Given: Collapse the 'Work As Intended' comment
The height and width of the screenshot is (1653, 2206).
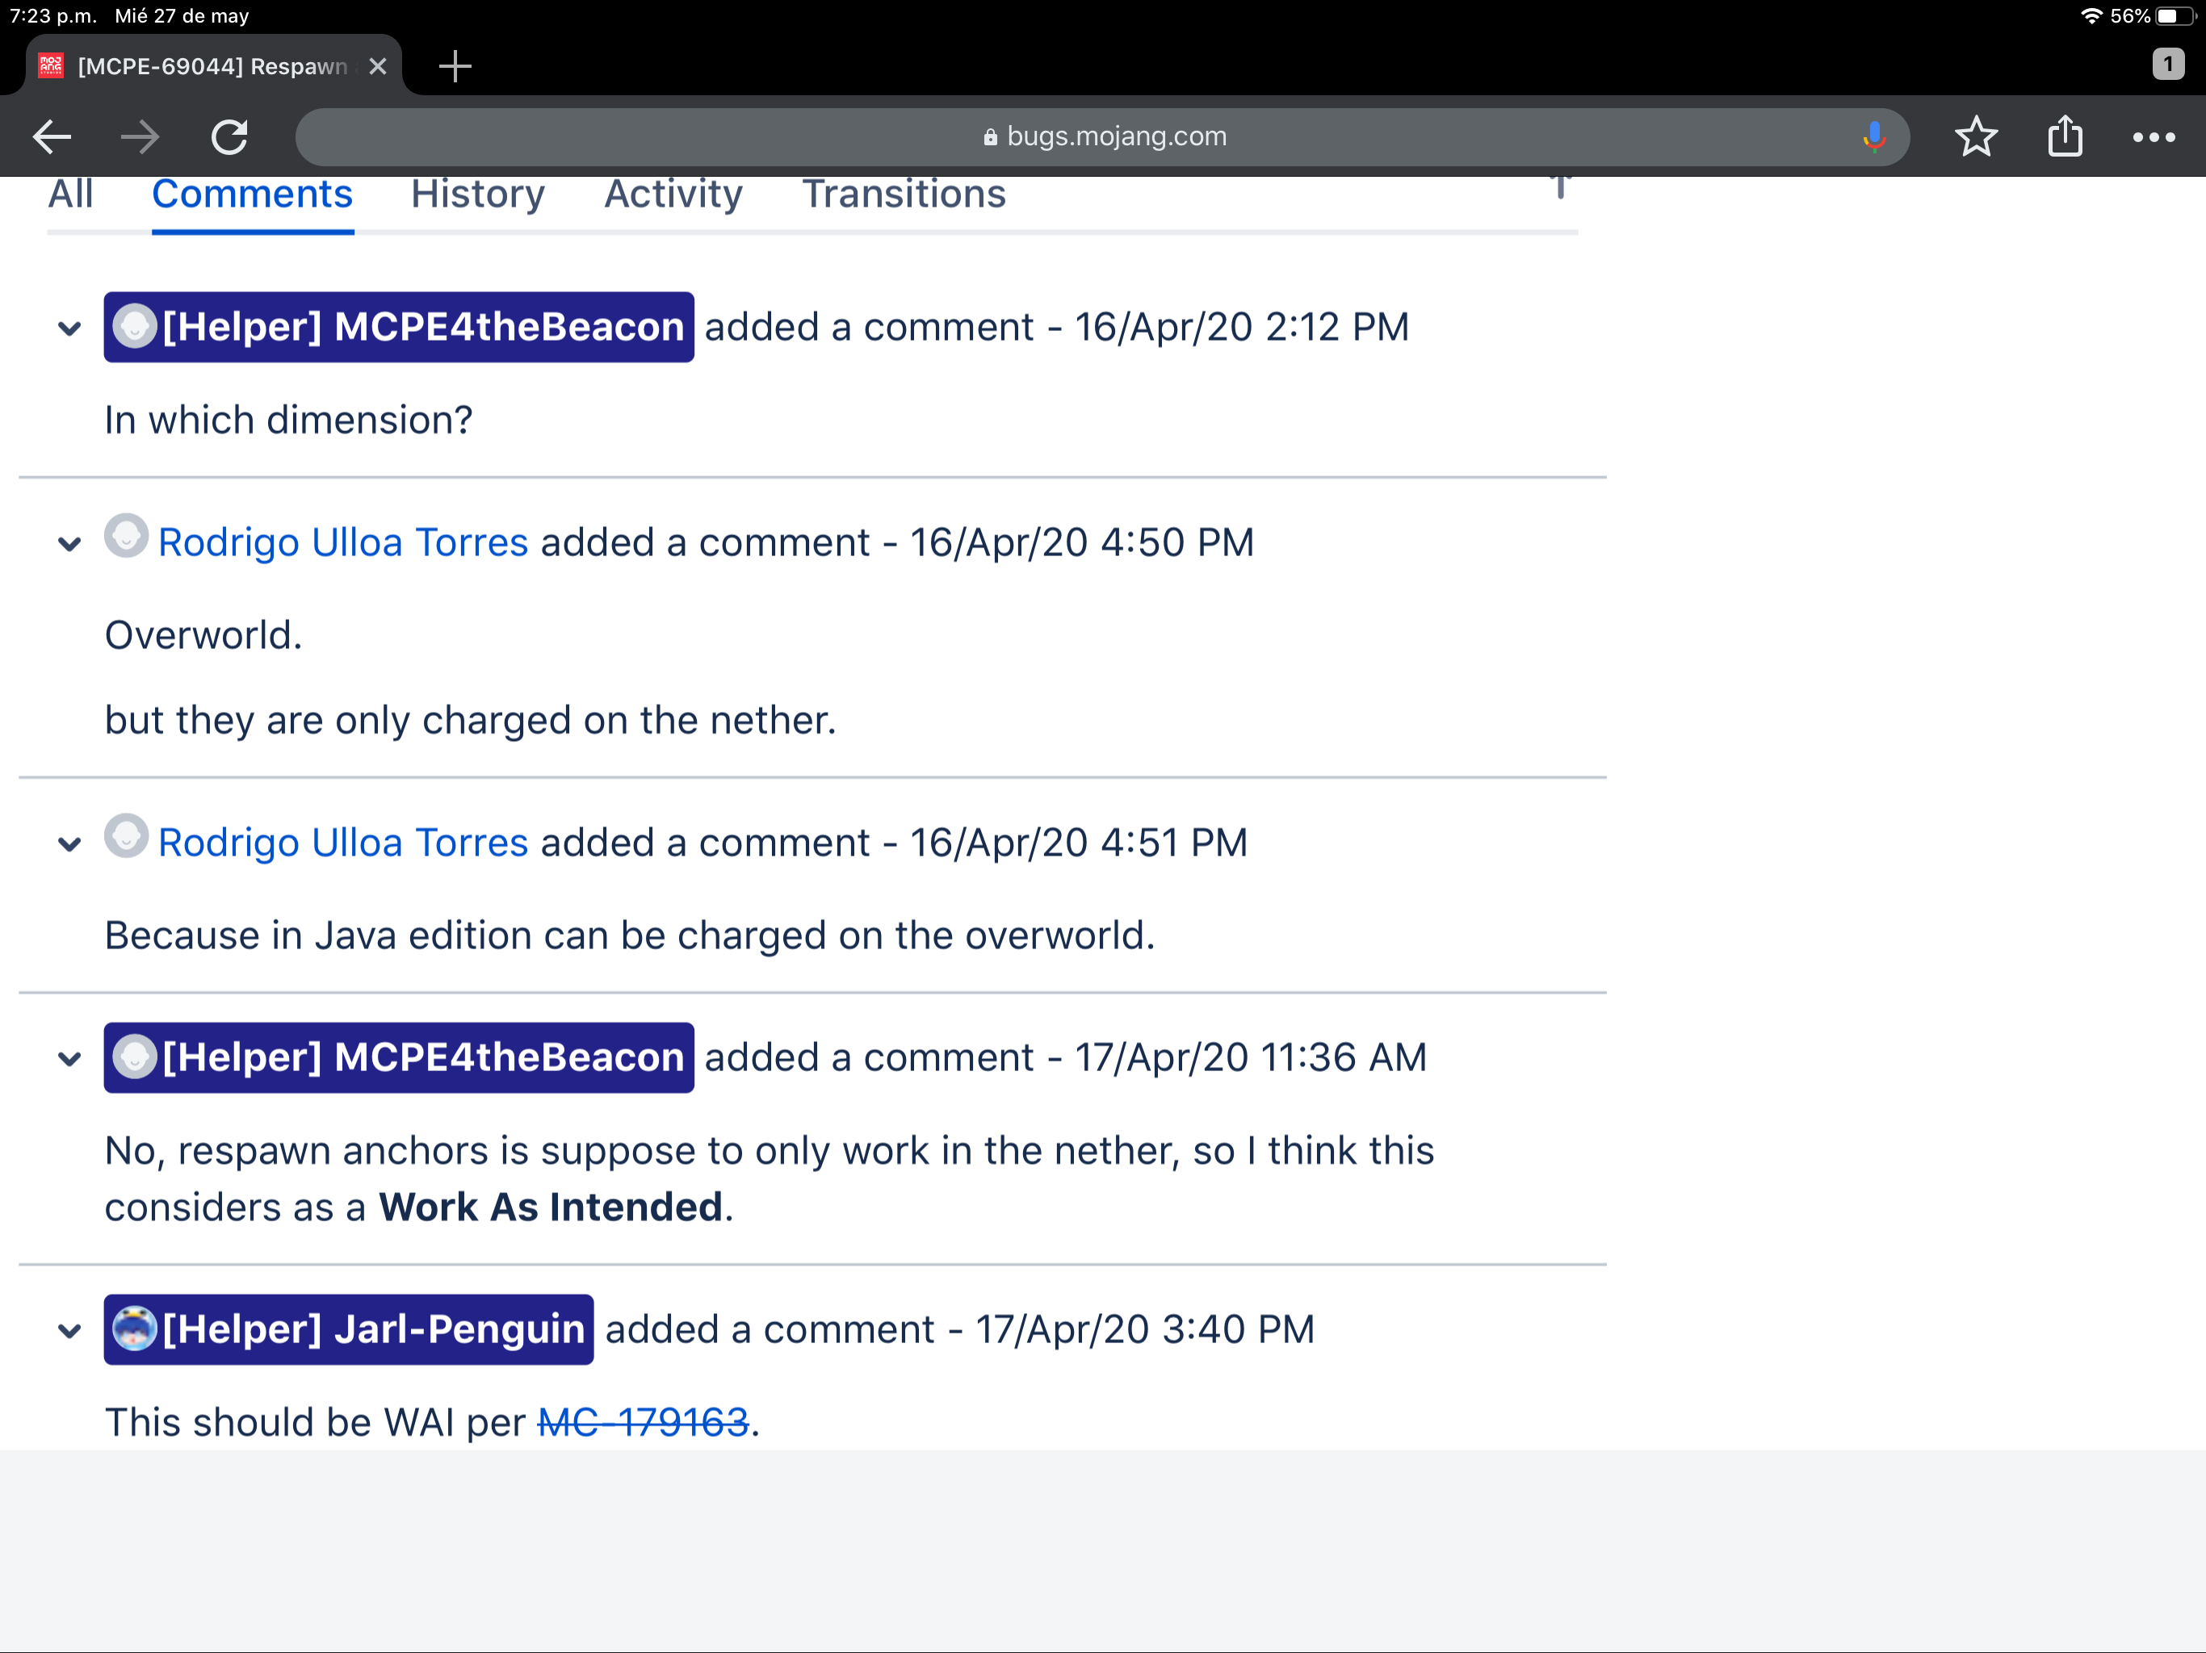Looking at the screenshot, I should pyautogui.click(x=69, y=1059).
